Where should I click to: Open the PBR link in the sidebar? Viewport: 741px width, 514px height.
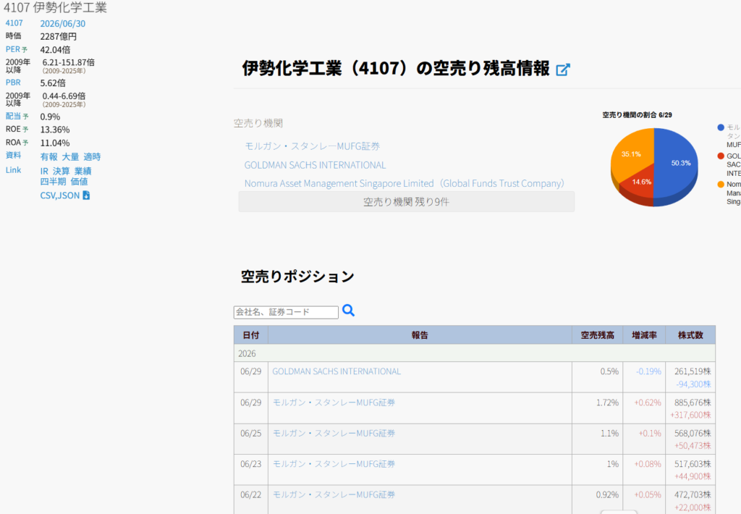tap(13, 83)
